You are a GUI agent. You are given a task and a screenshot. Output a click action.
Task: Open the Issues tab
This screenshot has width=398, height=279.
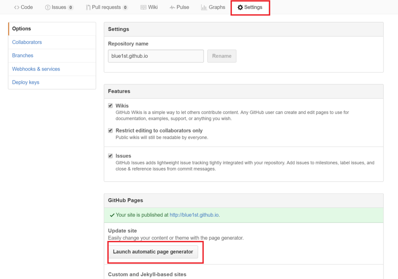[59, 7]
